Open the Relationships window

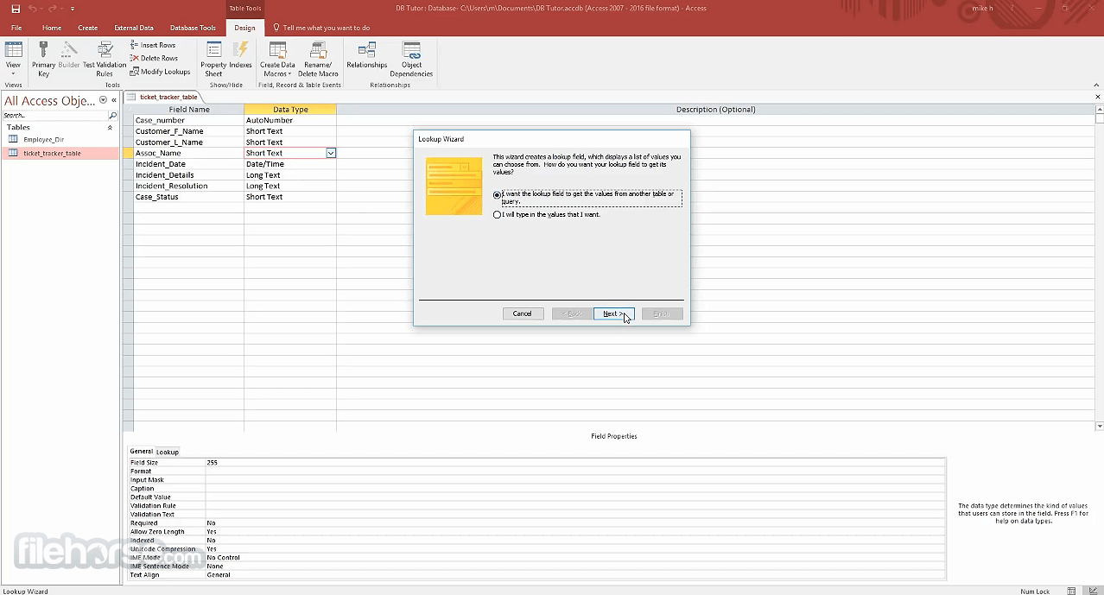(367, 55)
